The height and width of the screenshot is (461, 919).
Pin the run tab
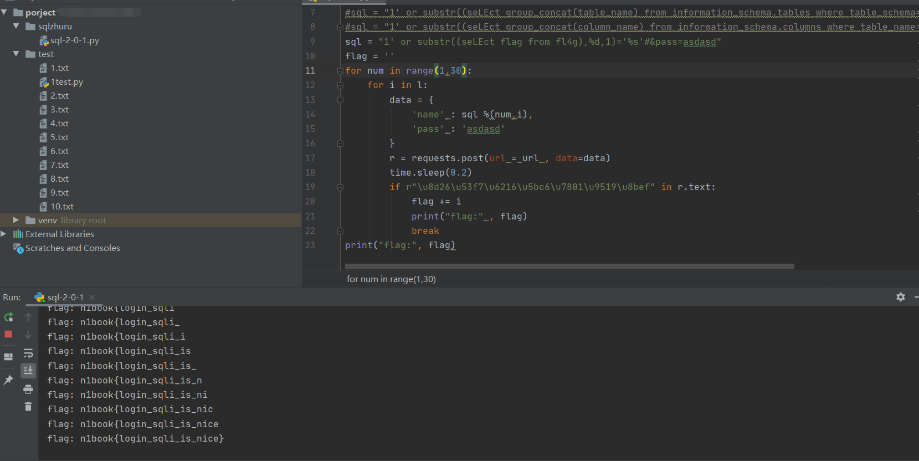[8, 380]
